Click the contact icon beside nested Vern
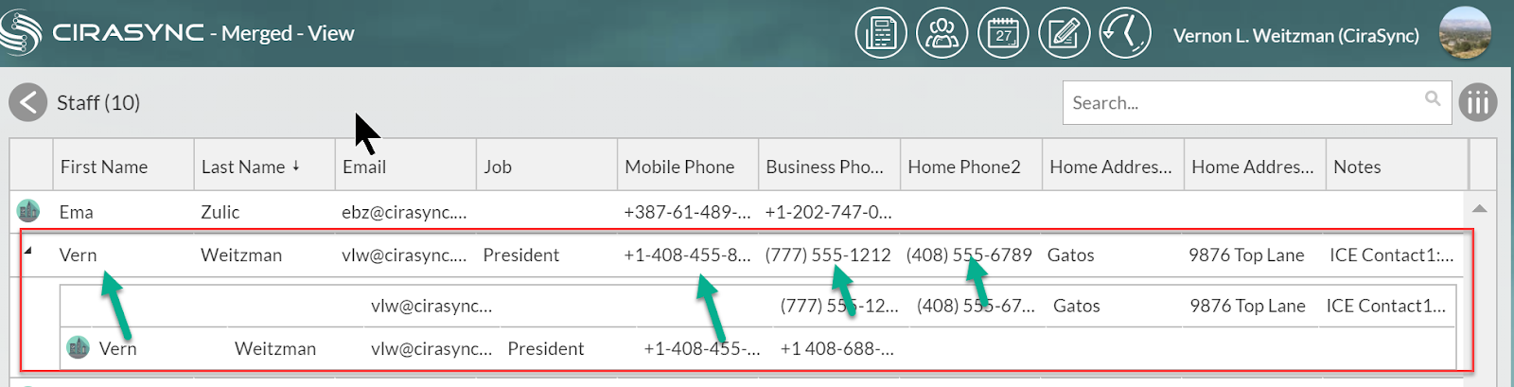The height and width of the screenshot is (387, 1514). pyautogui.click(x=78, y=348)
